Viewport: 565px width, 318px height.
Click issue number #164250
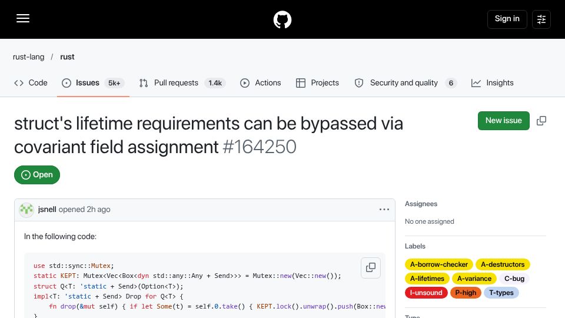(260, 147)
